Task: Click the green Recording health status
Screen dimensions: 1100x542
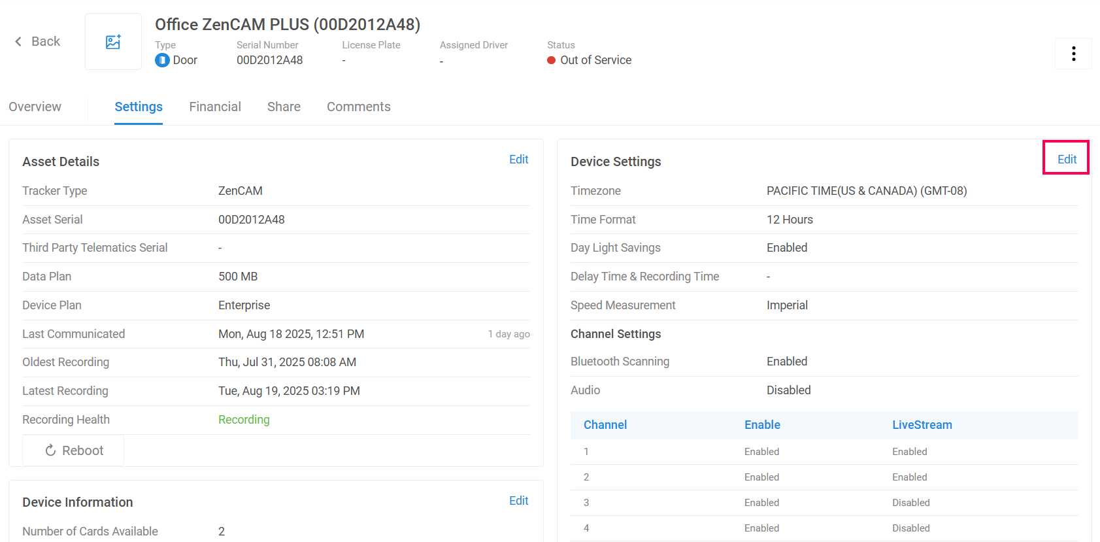Action: 244,420
